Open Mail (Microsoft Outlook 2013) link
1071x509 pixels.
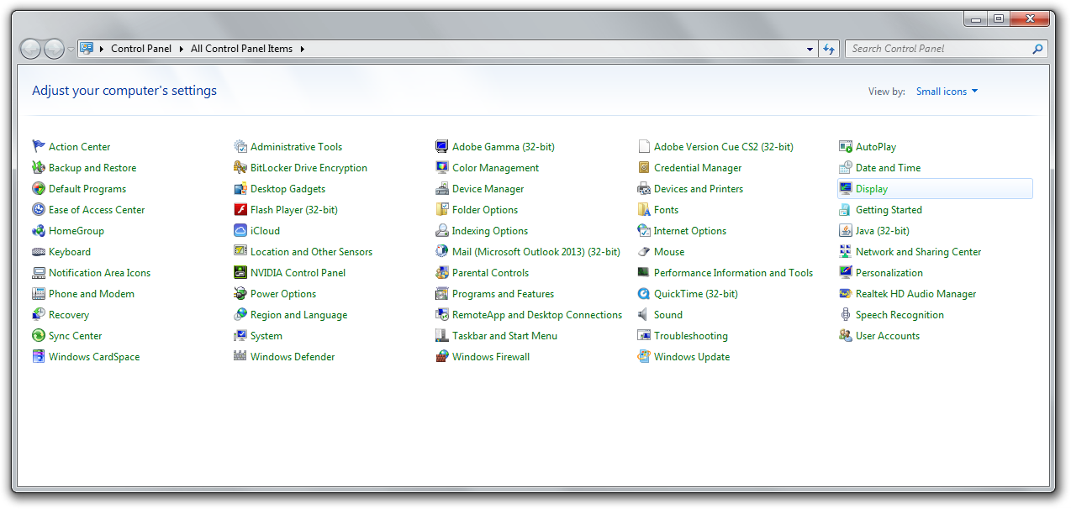tap(535, 251)
